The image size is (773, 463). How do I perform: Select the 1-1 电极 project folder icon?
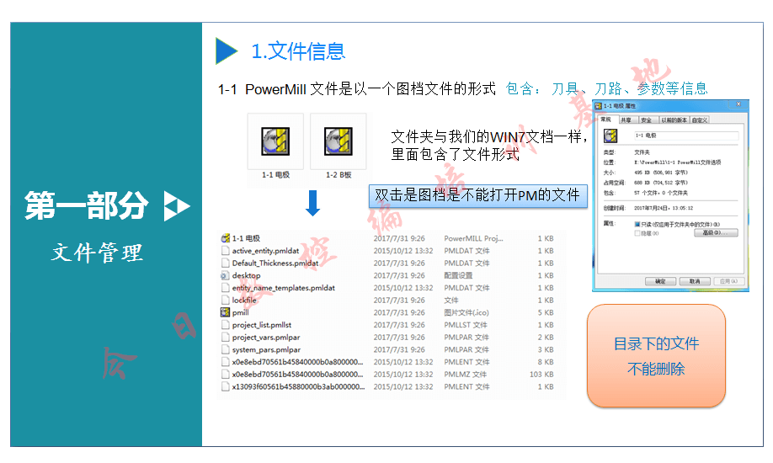tap(275, 141)
